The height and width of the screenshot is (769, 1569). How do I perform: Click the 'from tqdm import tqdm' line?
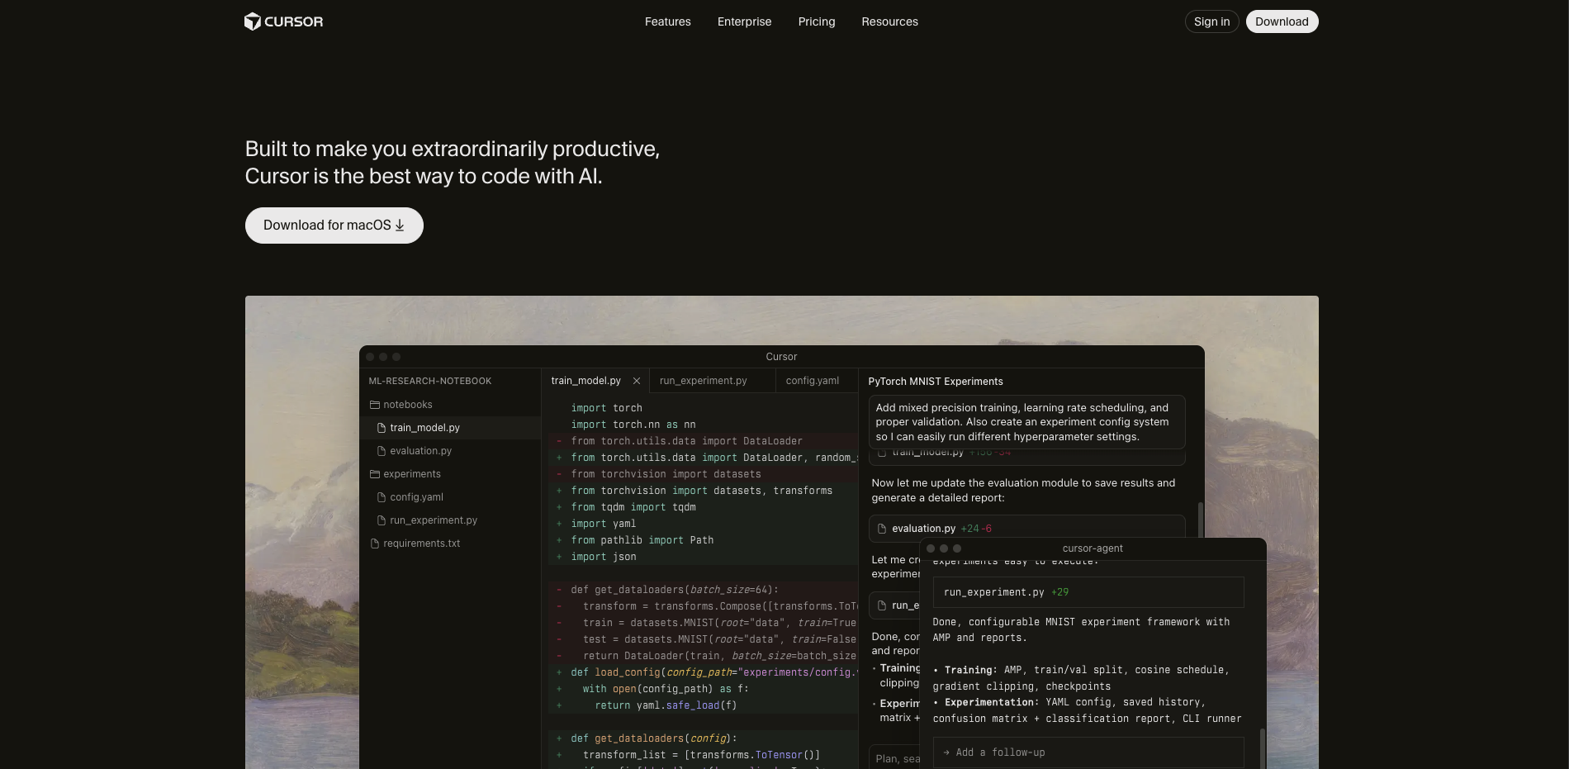pos(633,507)
